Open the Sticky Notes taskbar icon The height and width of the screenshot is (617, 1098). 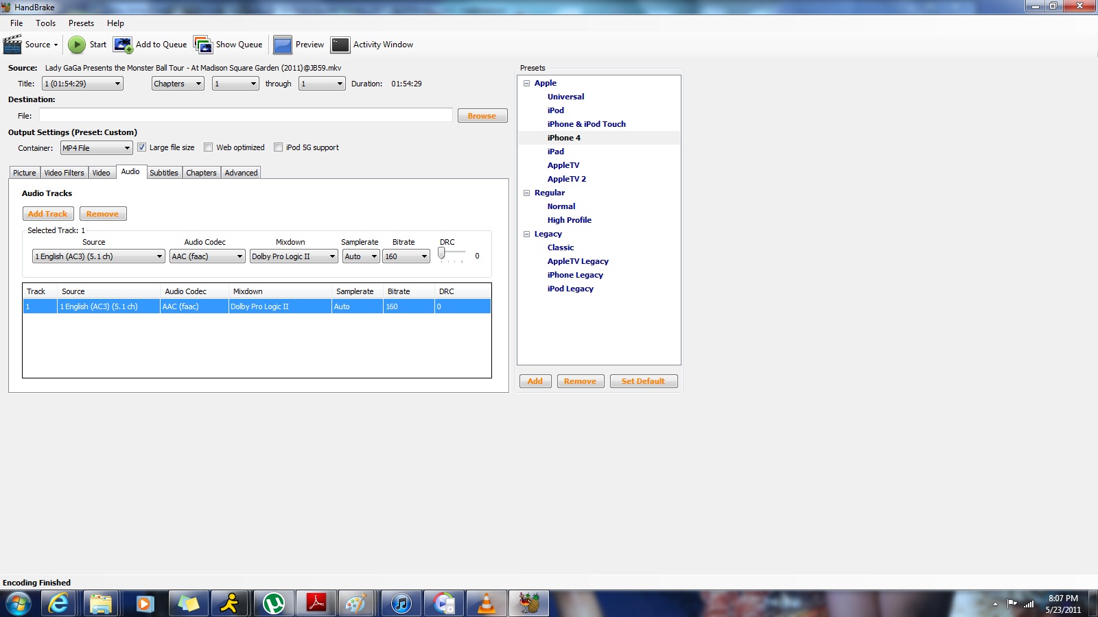(x=187, y=604)
